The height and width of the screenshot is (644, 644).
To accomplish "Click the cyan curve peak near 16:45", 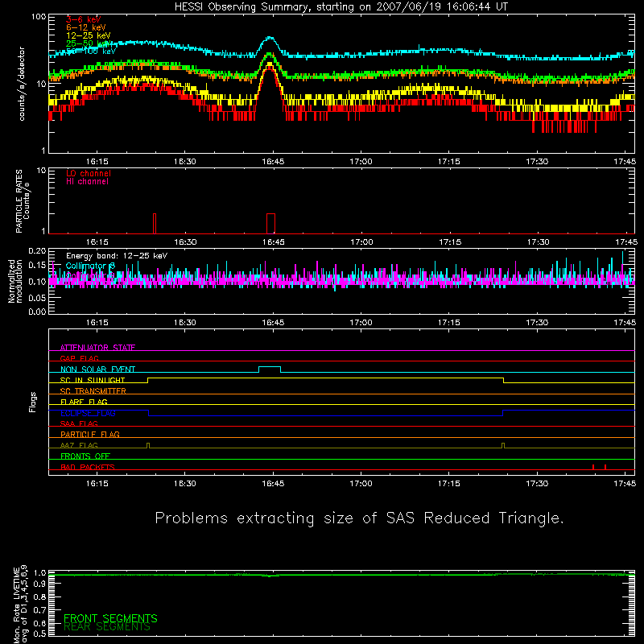I will tap(270, 38).
